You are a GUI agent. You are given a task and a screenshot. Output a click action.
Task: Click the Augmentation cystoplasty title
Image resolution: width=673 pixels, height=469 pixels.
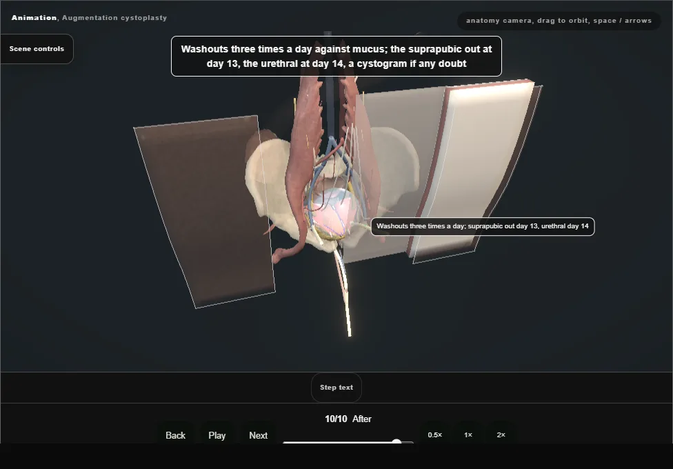tap(114, 18)
